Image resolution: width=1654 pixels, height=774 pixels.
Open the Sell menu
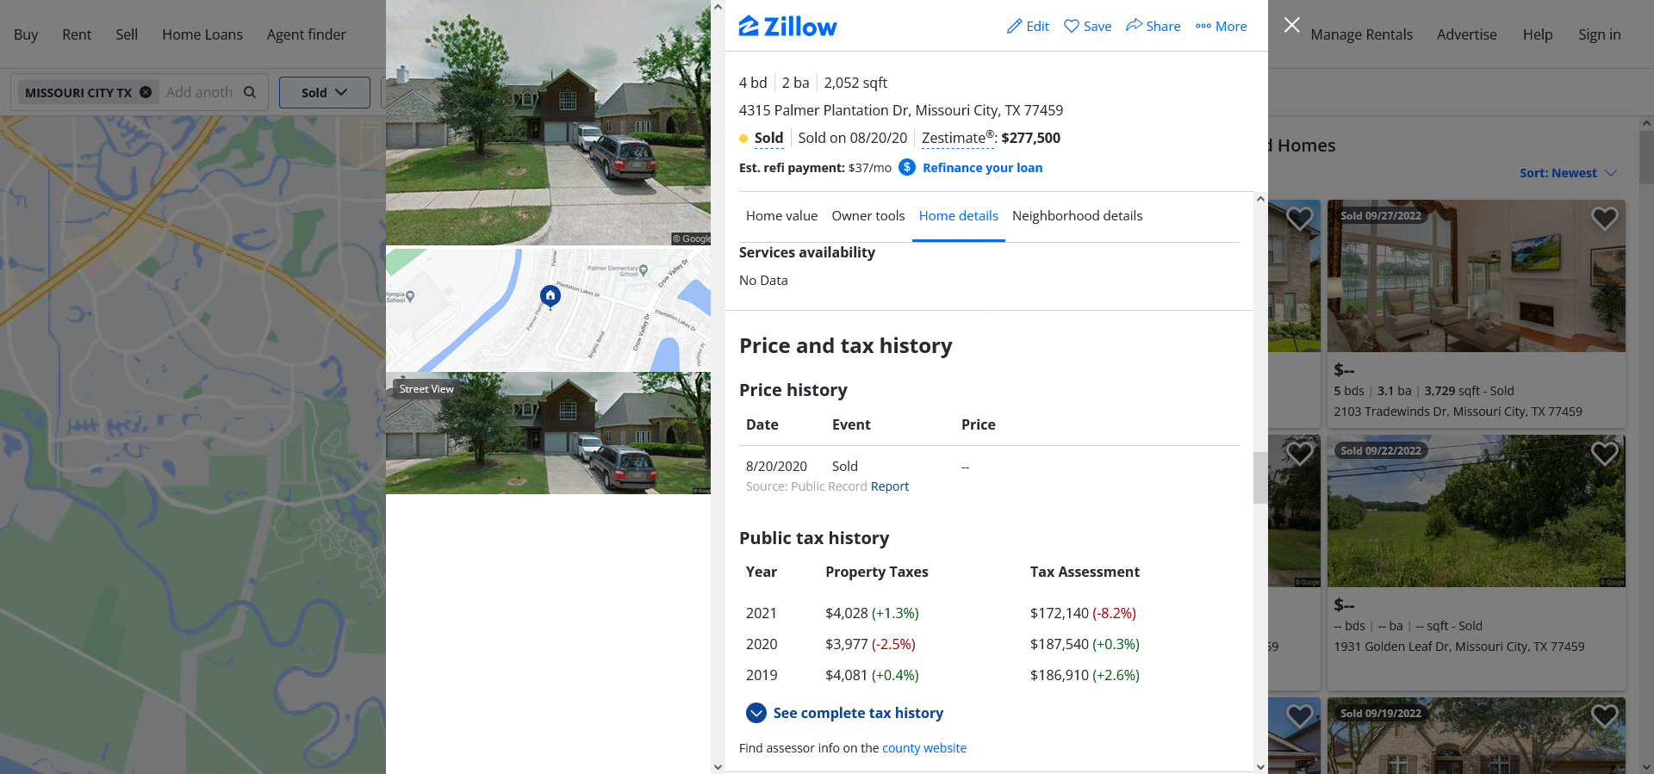tap(127, 34)
